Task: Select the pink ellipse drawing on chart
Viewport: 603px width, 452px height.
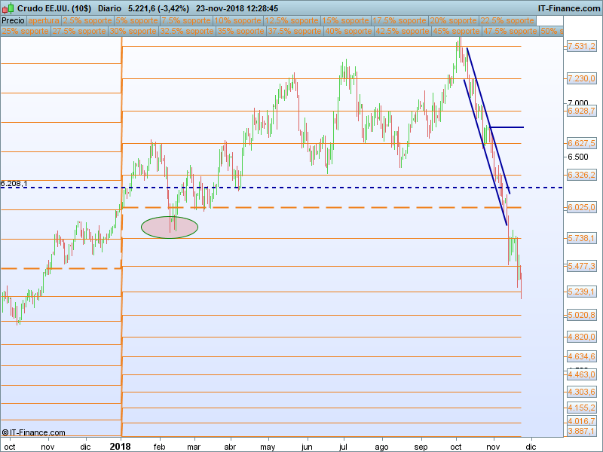Action: pyautogui.click(x=170, y=227)
